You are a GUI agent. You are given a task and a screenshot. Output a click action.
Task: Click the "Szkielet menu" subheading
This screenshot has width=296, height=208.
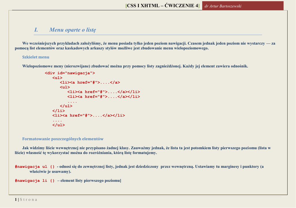36,57
